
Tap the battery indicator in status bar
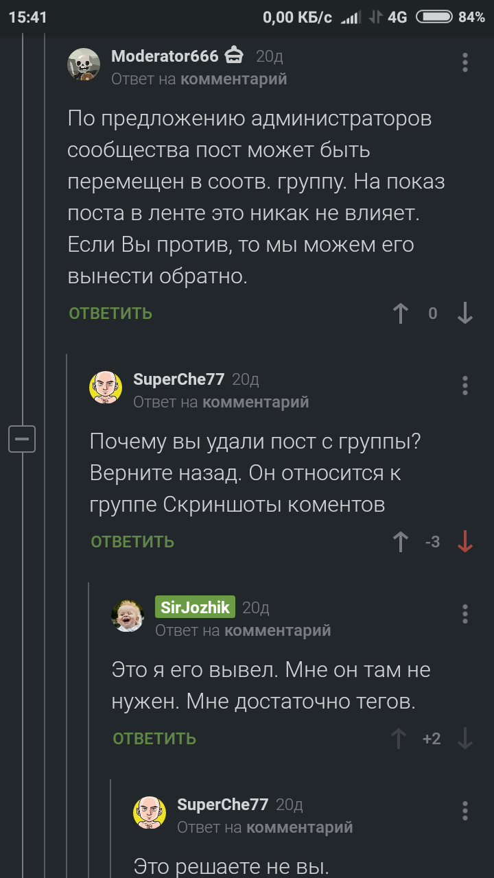(x=434, y=17)
